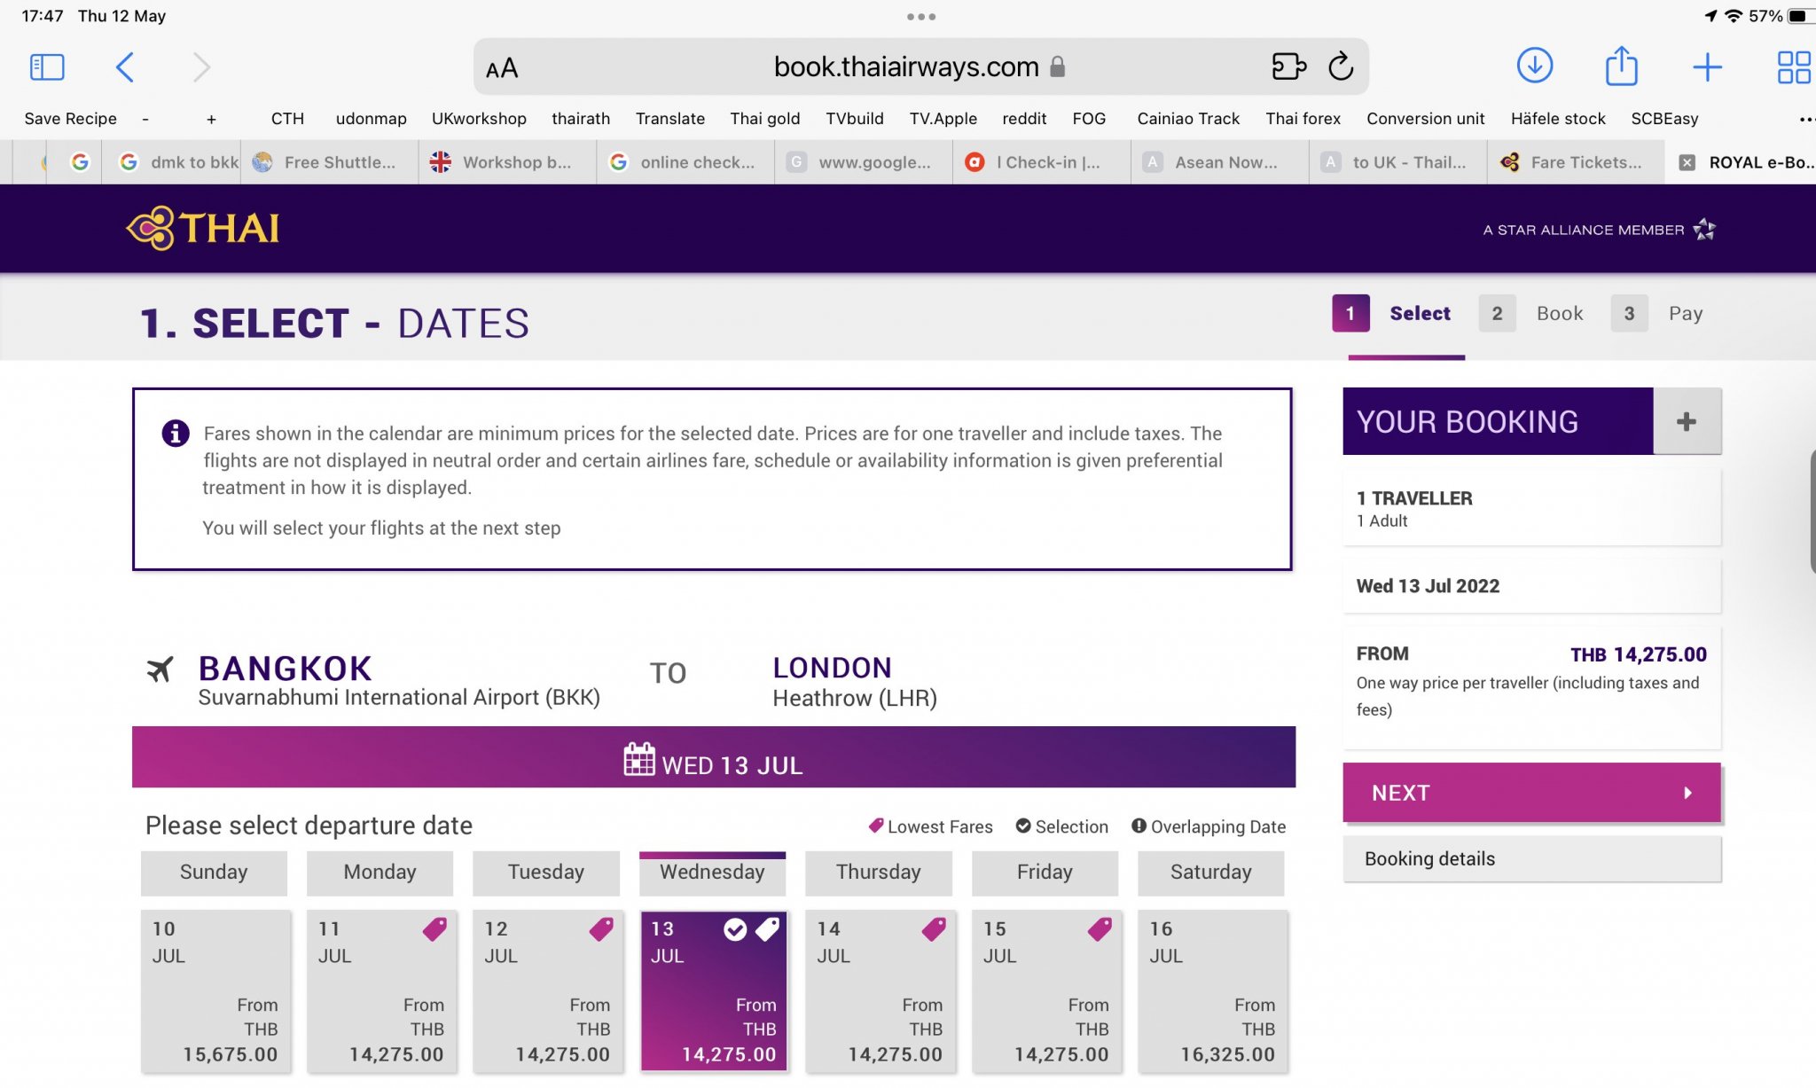
Task: Click the NEXT button
Action: coord(1531,793)
